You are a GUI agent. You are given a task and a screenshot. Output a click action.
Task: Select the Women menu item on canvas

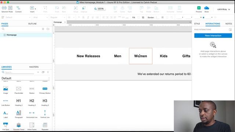(141, 56)
